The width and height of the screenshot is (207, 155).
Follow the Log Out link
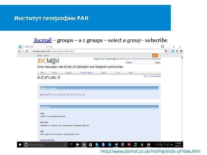tap(128, 59)
